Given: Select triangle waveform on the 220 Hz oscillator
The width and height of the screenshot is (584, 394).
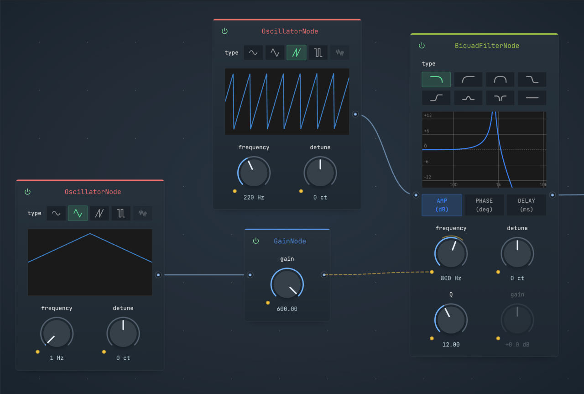Looking at the screenshot, I should (x=275, y=53).
